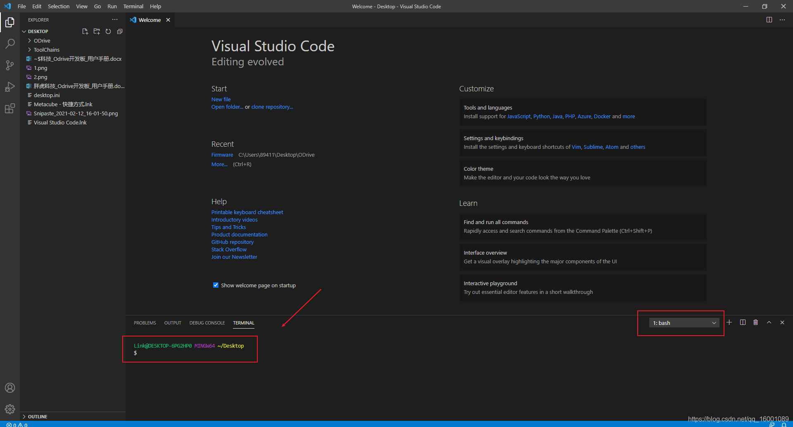
Task: Open the Extensions view
Action: pyautogui.click(x=10, y=108)
